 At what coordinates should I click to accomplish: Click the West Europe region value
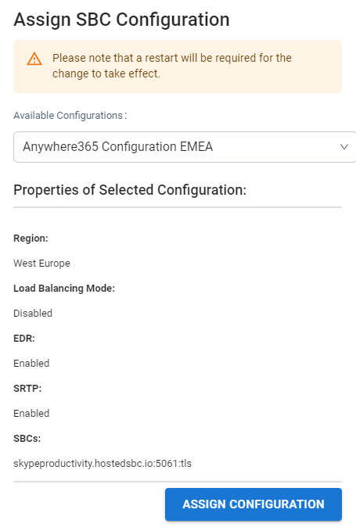click(x=41, y=264)
